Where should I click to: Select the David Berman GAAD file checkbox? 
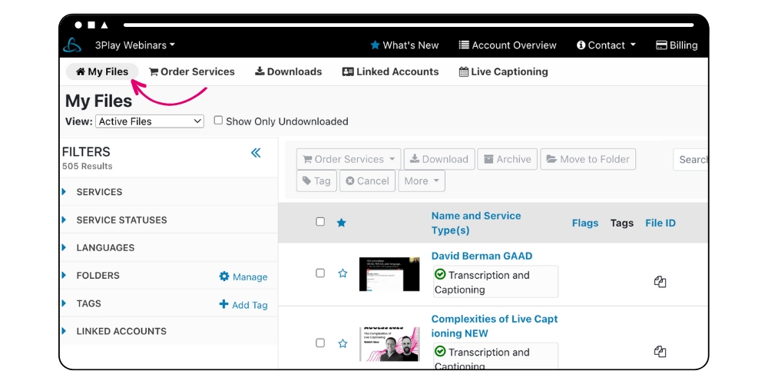tap(320, 273)
